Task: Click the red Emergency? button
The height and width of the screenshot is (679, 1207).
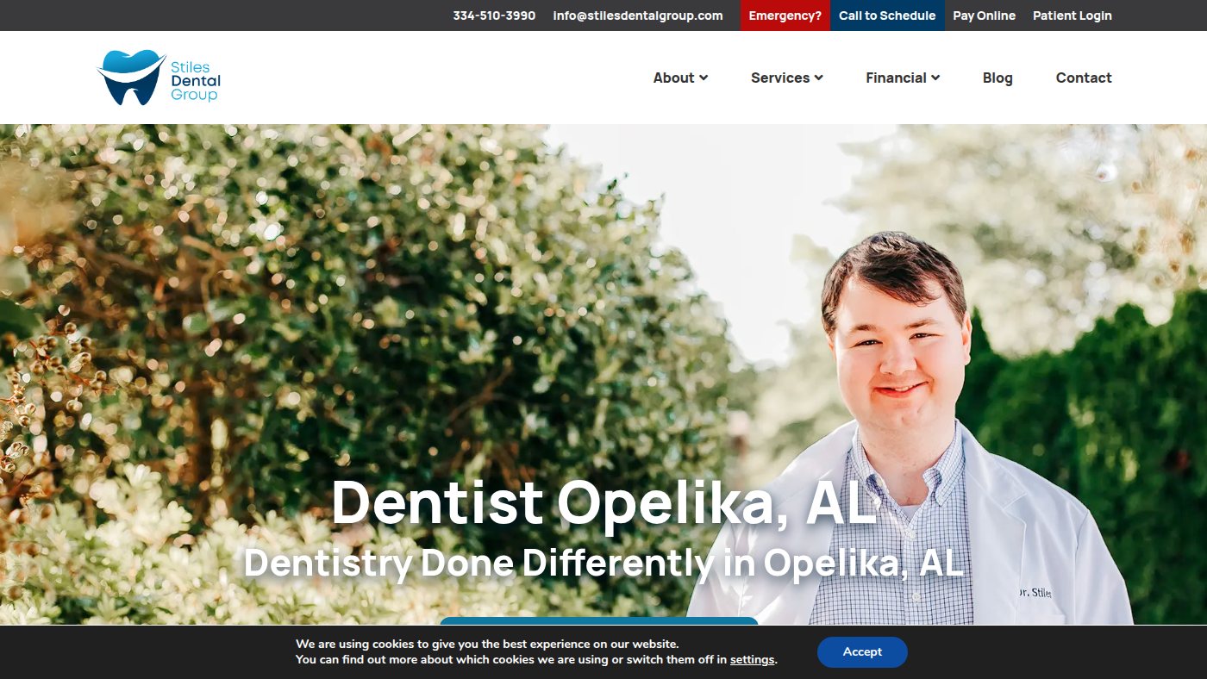Action: tap(785, 16)
